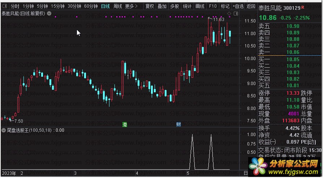Click the 统计 statistics button
The height and width of the screenshot is (178, 324).
[187, 6]
